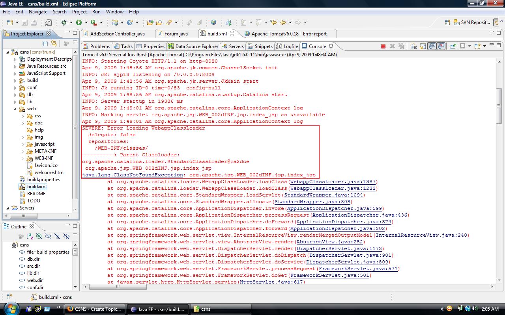505x315 pixels.
Task: Click the Back navigation arrow
Action: 283,22
